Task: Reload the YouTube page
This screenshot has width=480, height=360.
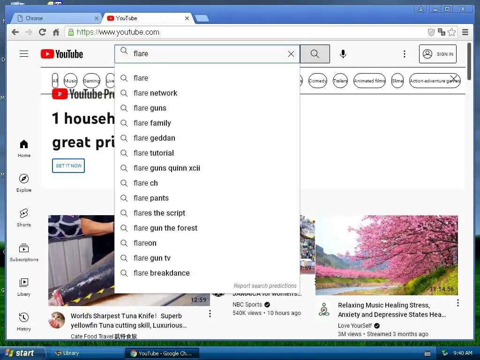Action: click(x=43, y=32)
